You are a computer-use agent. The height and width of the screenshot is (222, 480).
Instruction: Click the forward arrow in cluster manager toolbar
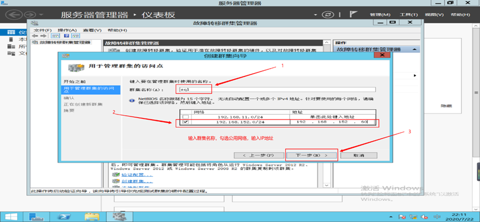click(x=43, y=35)
